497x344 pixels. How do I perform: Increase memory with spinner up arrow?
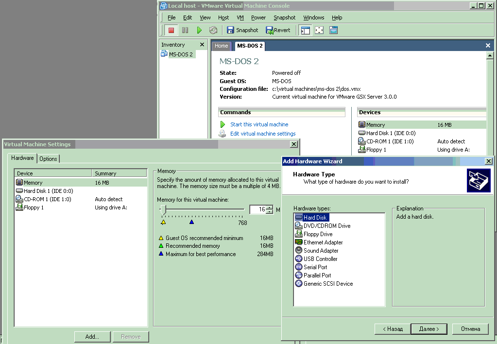click(x=270, y=207)
